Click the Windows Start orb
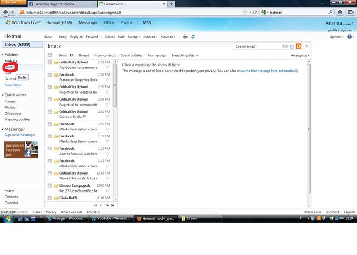Screen dimensions: 357x255 coord(8,218)
